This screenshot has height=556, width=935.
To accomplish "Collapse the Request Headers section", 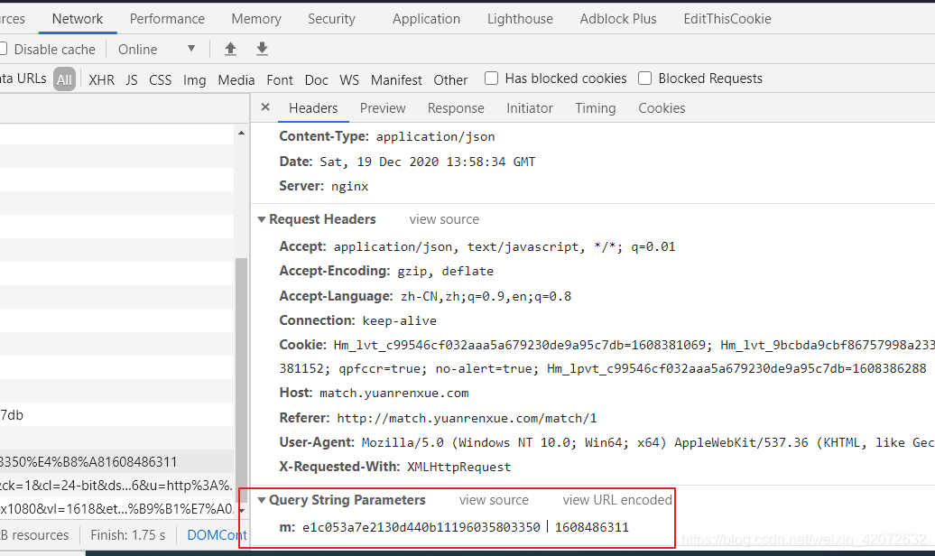I will pyautogui.click(x=261, y=219).
